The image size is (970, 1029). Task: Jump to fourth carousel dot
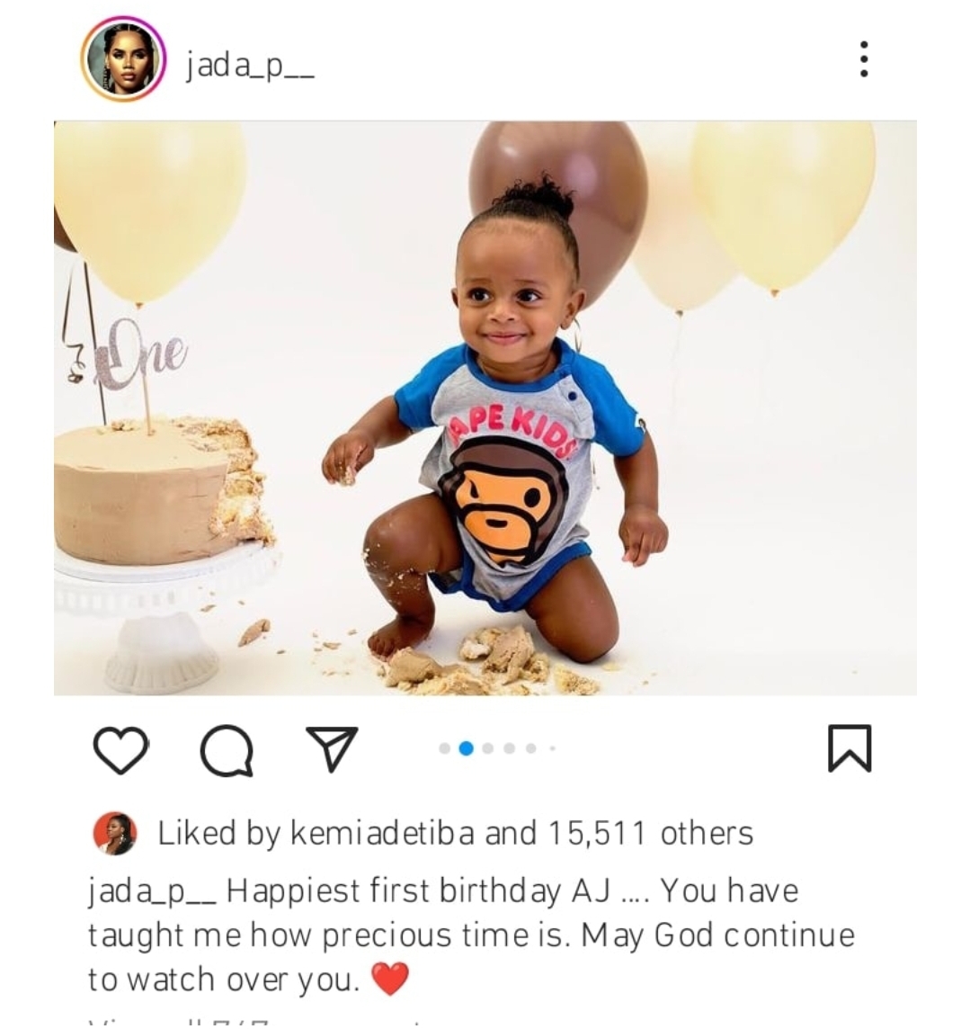click(510, 748)
